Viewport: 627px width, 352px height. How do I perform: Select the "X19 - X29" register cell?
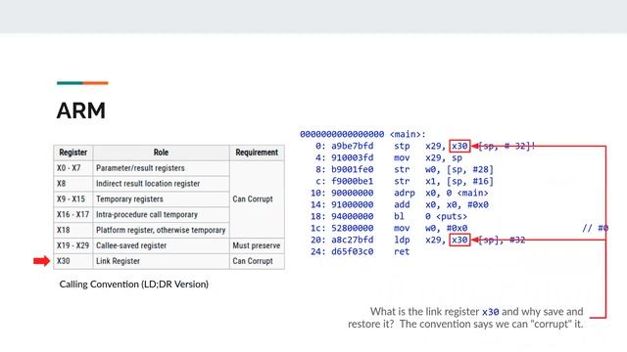pos(73,245)
